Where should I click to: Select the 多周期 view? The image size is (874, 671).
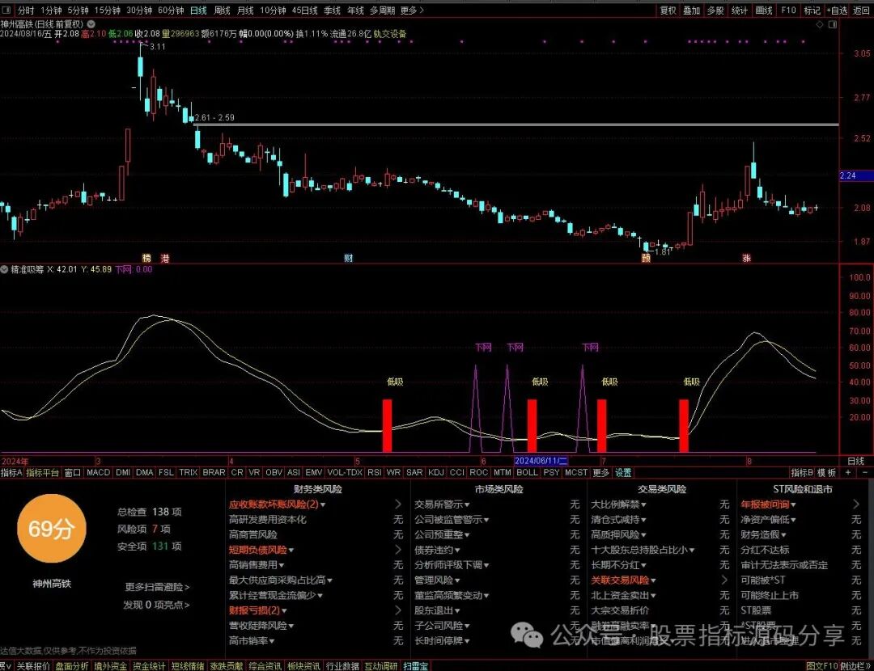tap(382, 10)
